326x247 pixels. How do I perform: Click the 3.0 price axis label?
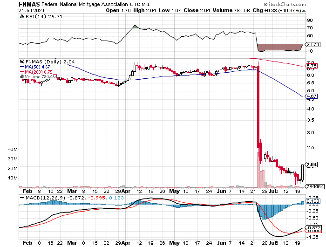[311, 132]
